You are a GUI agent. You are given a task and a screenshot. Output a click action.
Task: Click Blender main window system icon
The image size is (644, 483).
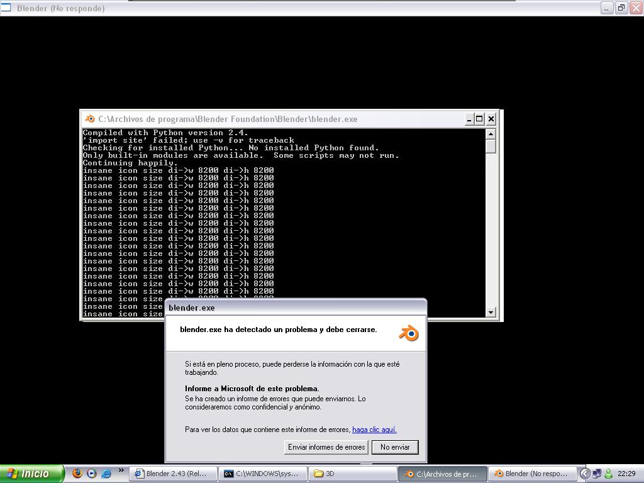(6, 8)
